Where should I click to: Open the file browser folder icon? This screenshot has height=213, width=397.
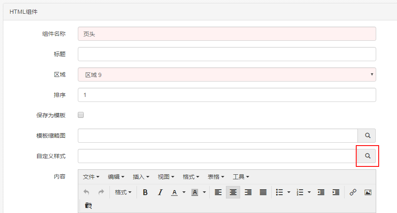[88, 206]
